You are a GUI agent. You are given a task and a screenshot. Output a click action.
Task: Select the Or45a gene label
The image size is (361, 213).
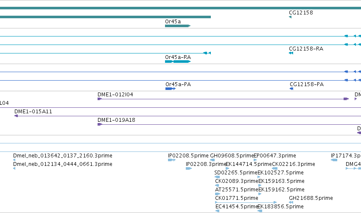point(173,22)
